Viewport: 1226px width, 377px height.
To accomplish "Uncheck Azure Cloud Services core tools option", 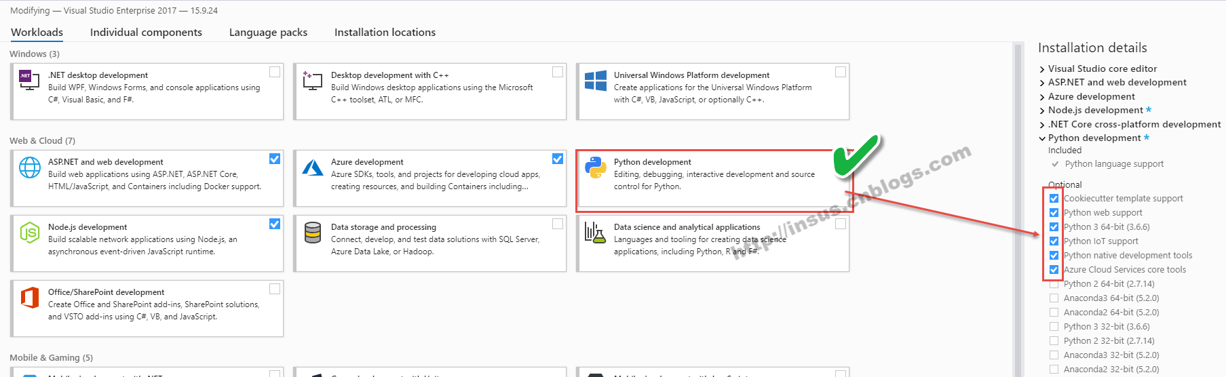I will [x=1054, y=270].
